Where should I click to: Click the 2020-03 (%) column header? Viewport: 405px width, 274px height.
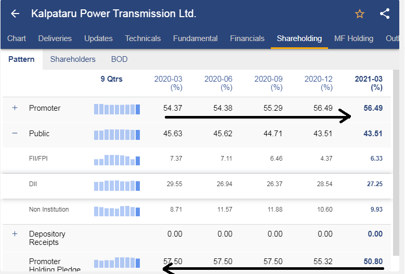[x=168, y=83]
